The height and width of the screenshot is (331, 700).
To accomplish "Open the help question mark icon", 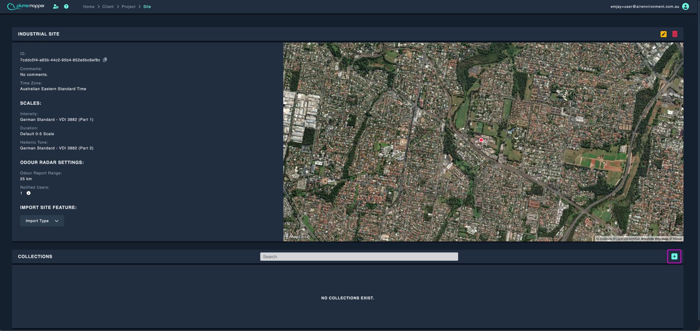I will tap(66, 7).
